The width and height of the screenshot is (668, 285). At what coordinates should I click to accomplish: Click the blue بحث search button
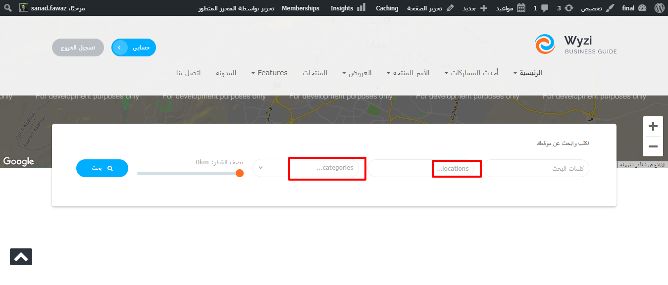coord(102,168)
